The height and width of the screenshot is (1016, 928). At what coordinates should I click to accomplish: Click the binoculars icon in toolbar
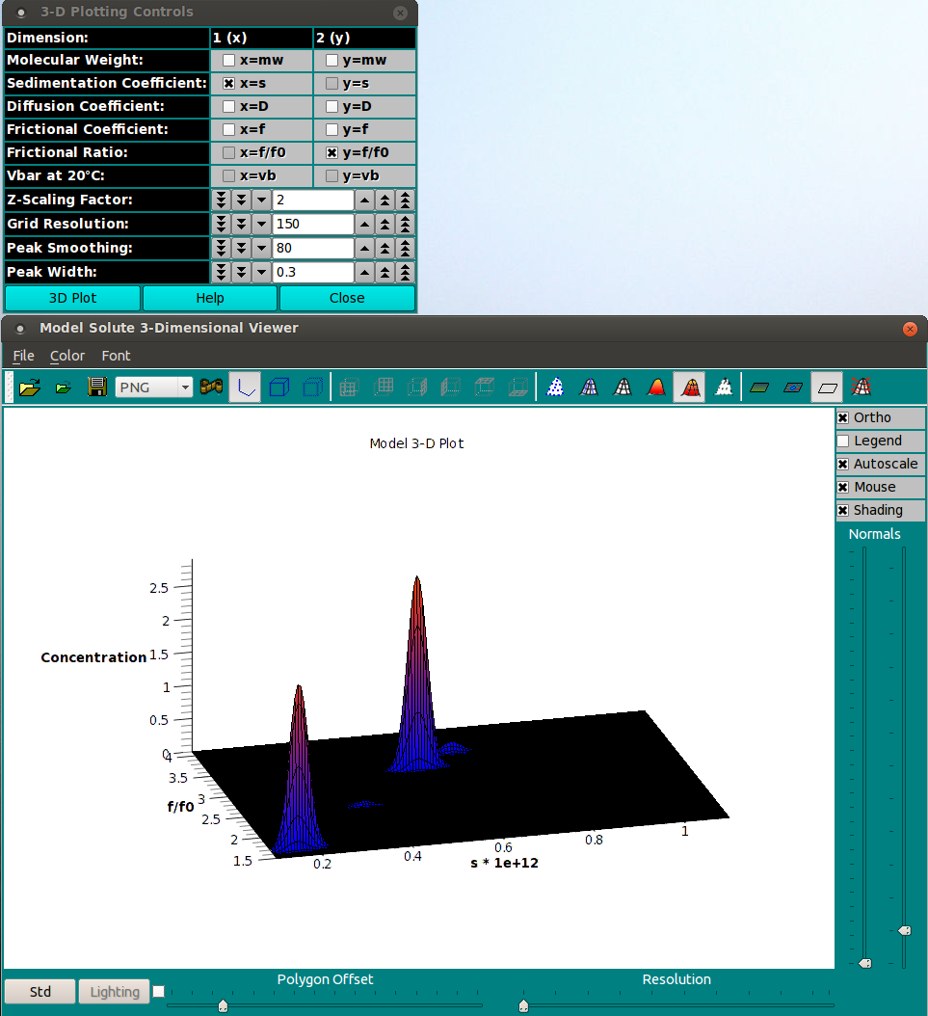point(211,387)
